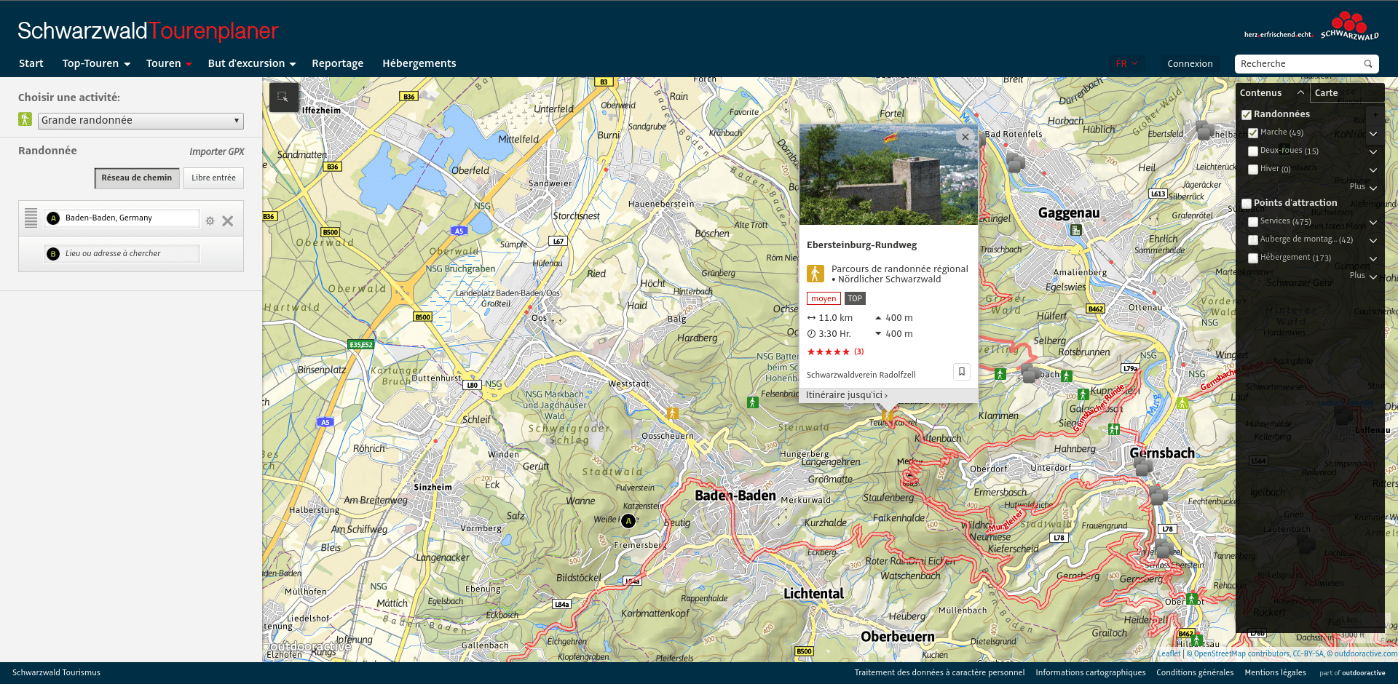Viewport: 1398px width, 684px height.
Task: Remove the Baden-Baden, Germany waypoint
Action: coord(227,220)
